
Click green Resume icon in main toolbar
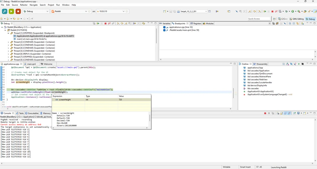pos(265,11)
